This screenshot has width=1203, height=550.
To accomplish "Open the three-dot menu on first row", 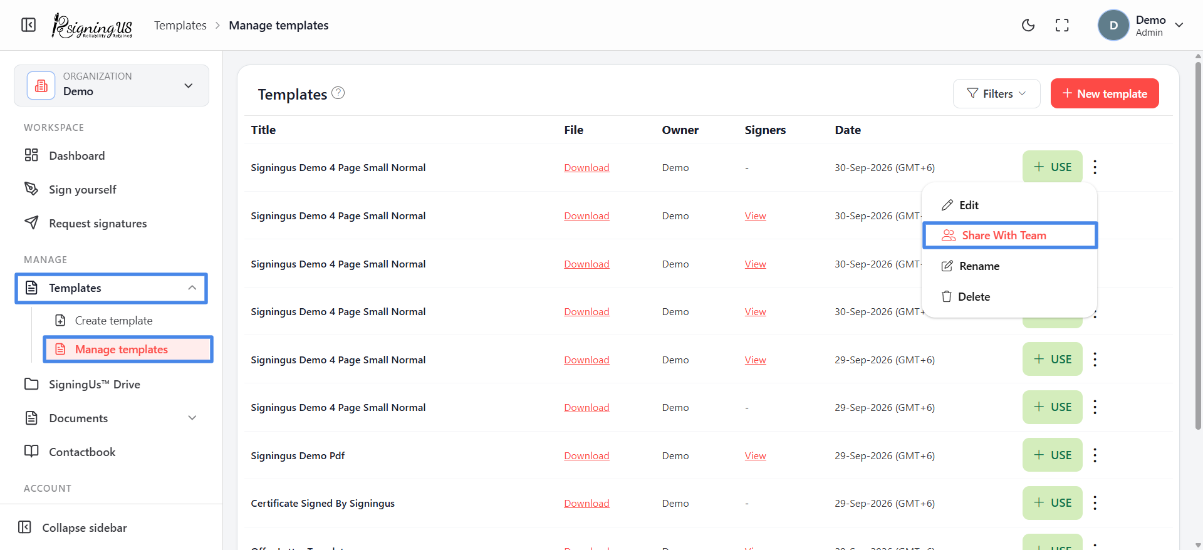I will 1095,167.
